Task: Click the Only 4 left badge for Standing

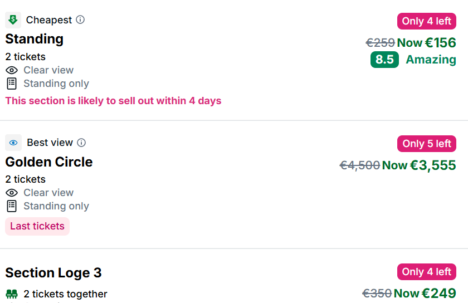Action: (x=427, y=21)
